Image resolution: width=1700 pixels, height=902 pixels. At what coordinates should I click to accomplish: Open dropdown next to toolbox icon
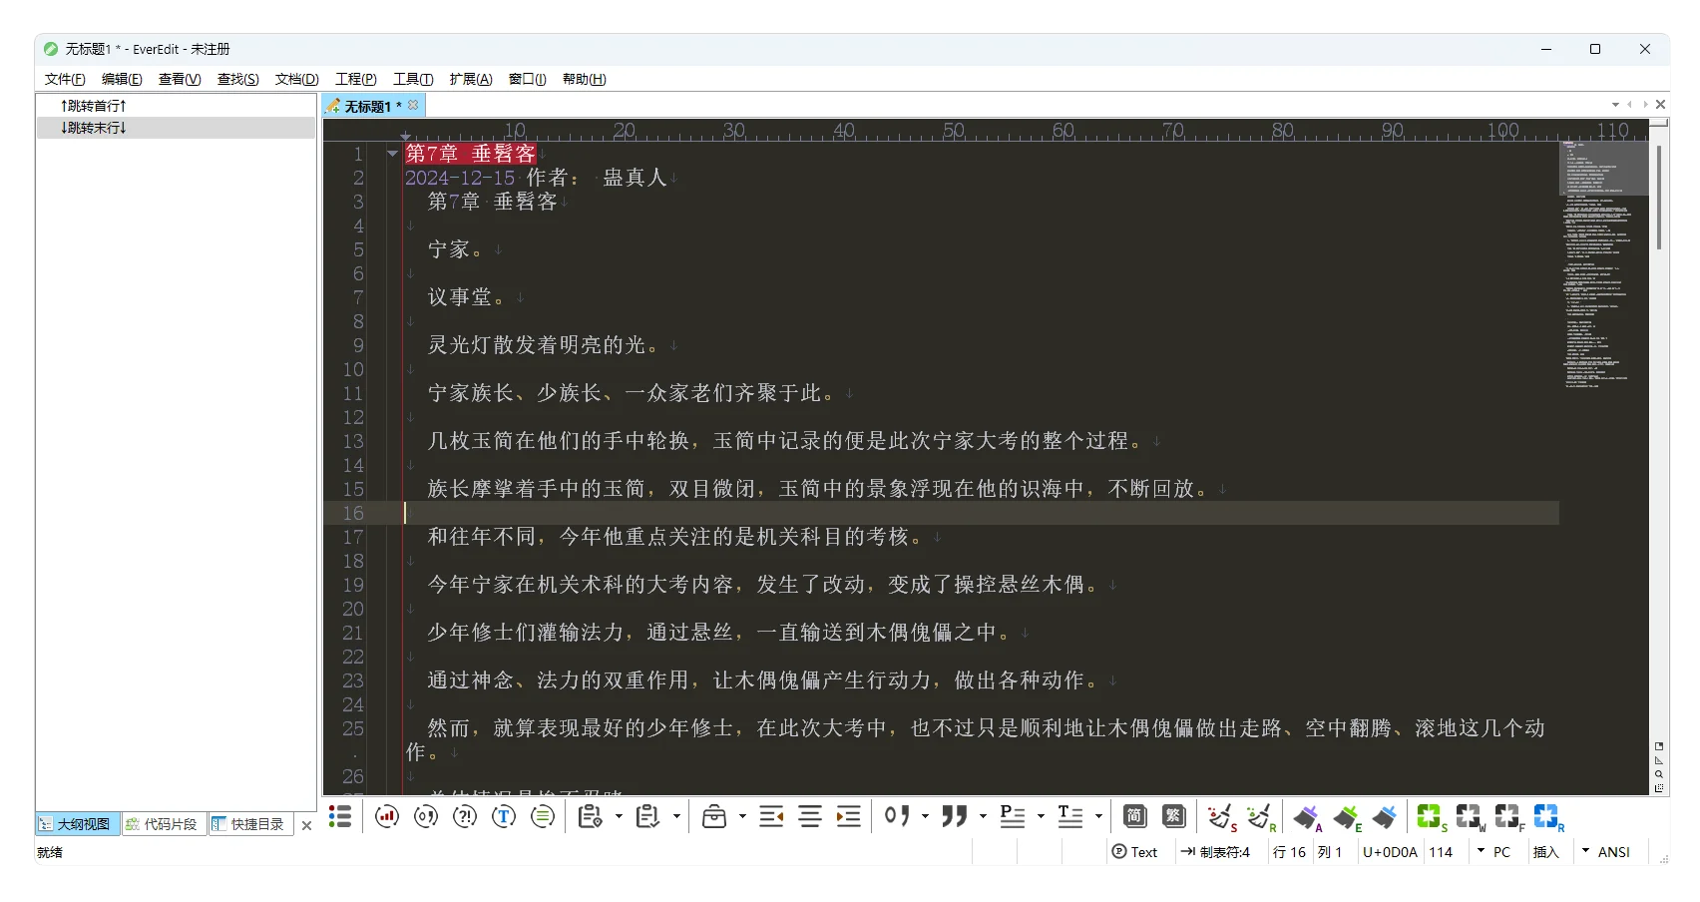click(742, 817)
